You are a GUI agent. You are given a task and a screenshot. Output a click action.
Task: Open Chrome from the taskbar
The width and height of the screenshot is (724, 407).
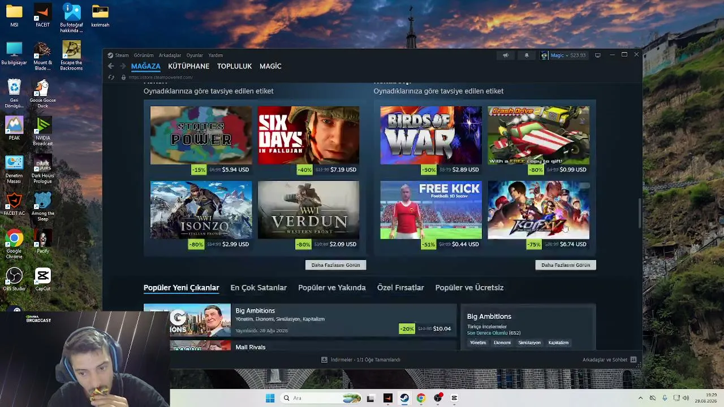421,398
